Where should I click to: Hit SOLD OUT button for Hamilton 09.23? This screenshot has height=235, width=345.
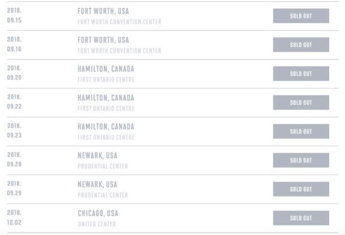[300, 132]
